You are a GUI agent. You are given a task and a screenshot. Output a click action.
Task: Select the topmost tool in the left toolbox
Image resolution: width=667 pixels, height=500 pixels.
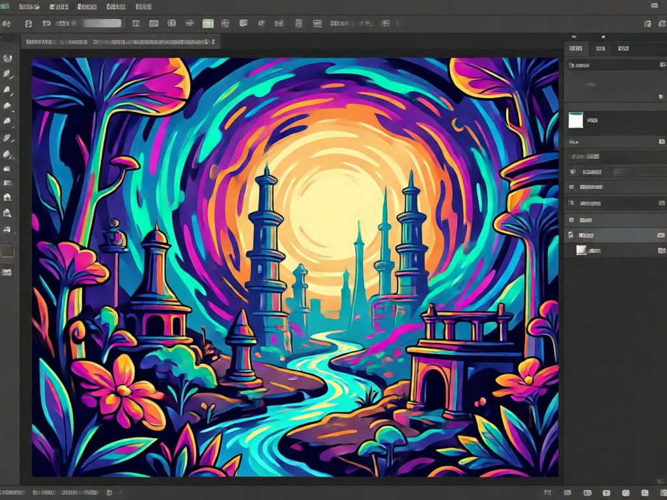(x=7, y=58)
